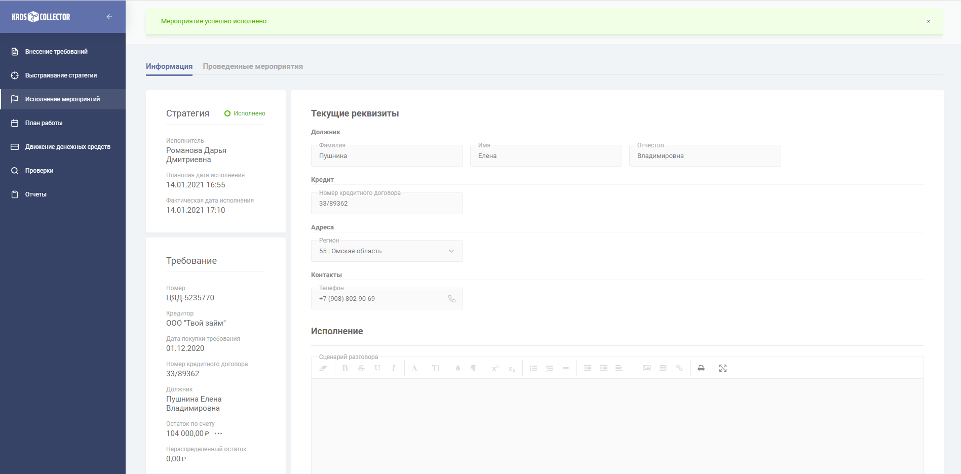
Task: Expand the editor to fullscreen
Action: (723, 368)
